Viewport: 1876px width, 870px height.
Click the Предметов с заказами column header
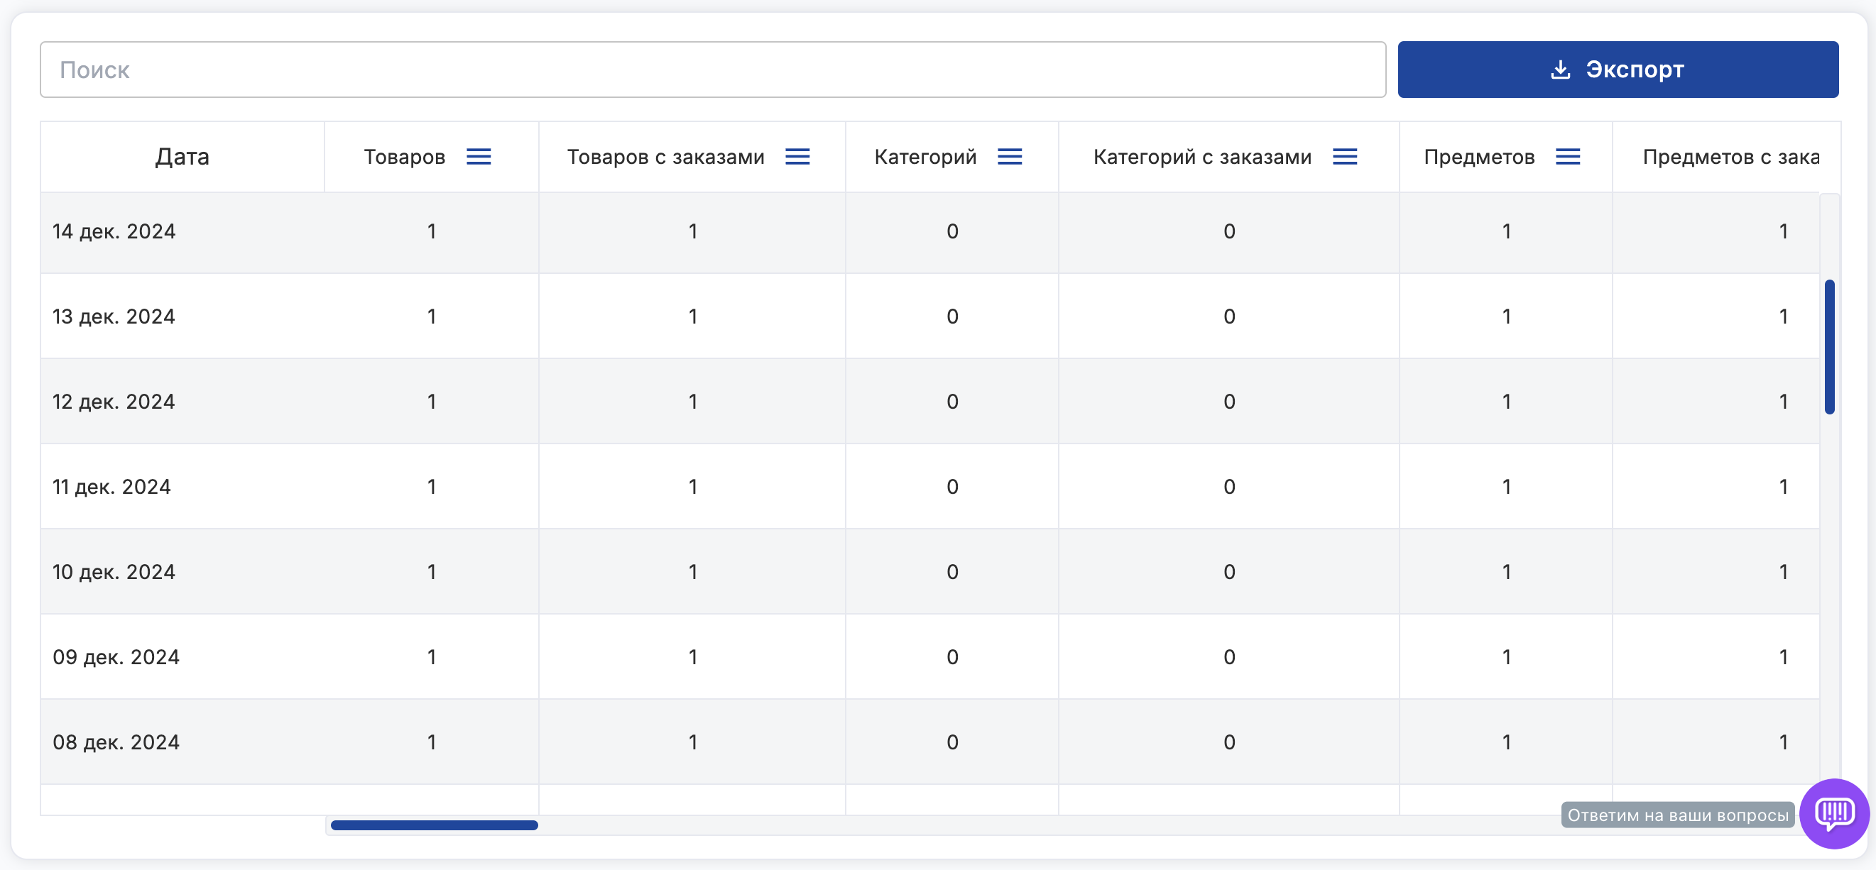click(x=1730, y=157)
